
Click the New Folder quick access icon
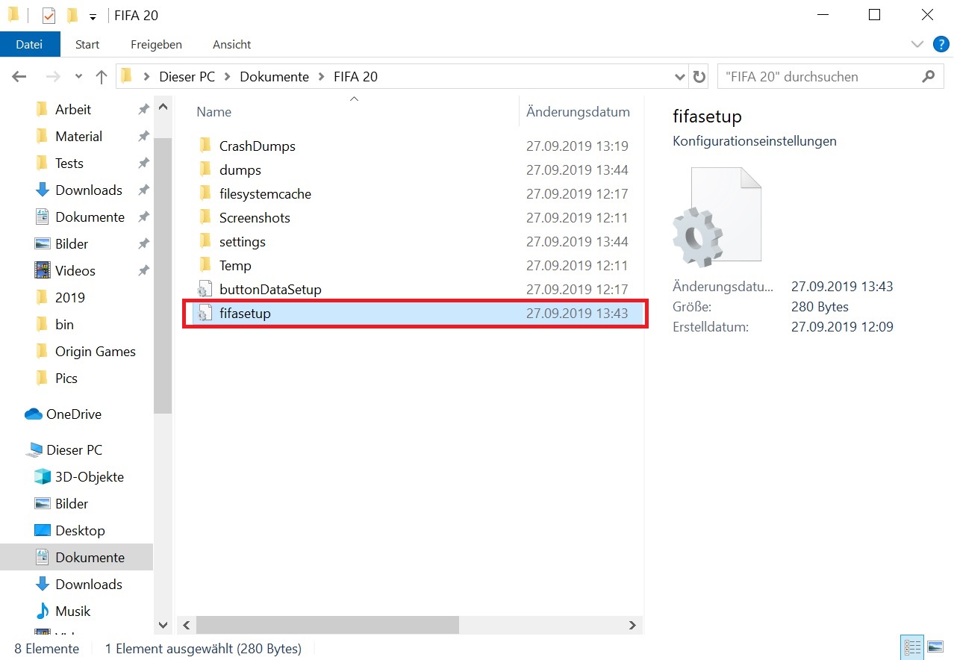72,15
